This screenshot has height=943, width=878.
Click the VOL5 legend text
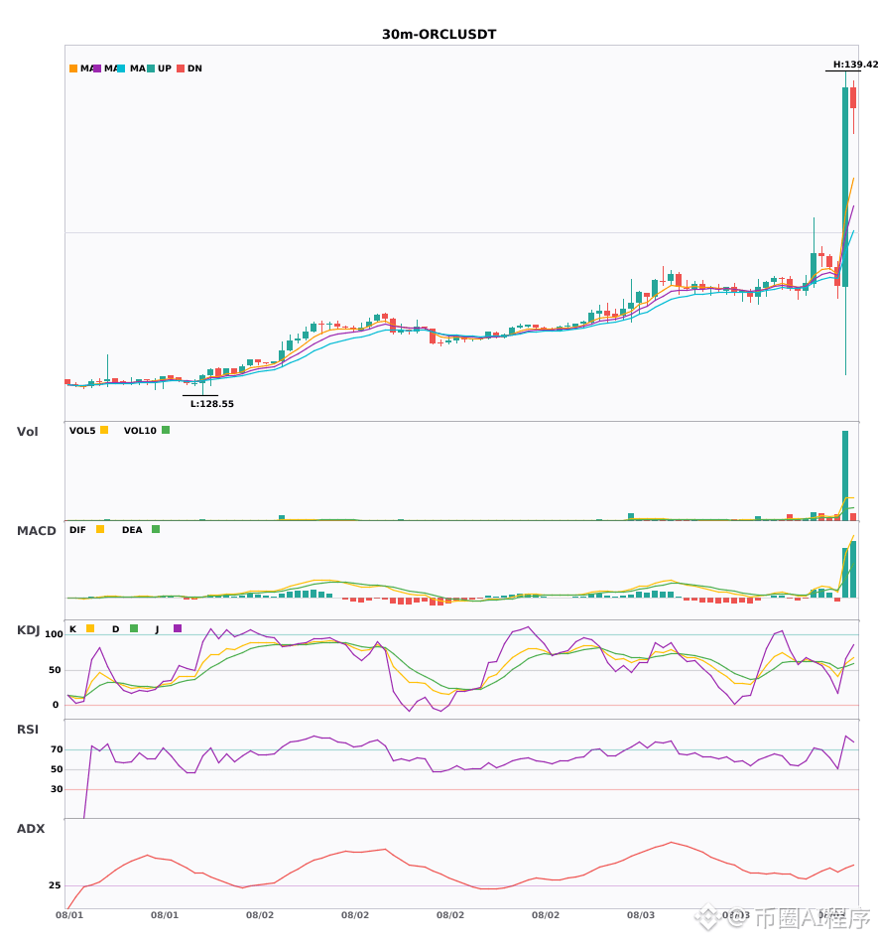(82, 431)
